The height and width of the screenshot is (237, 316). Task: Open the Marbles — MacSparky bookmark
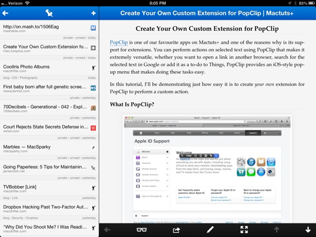tap(50, 150)
